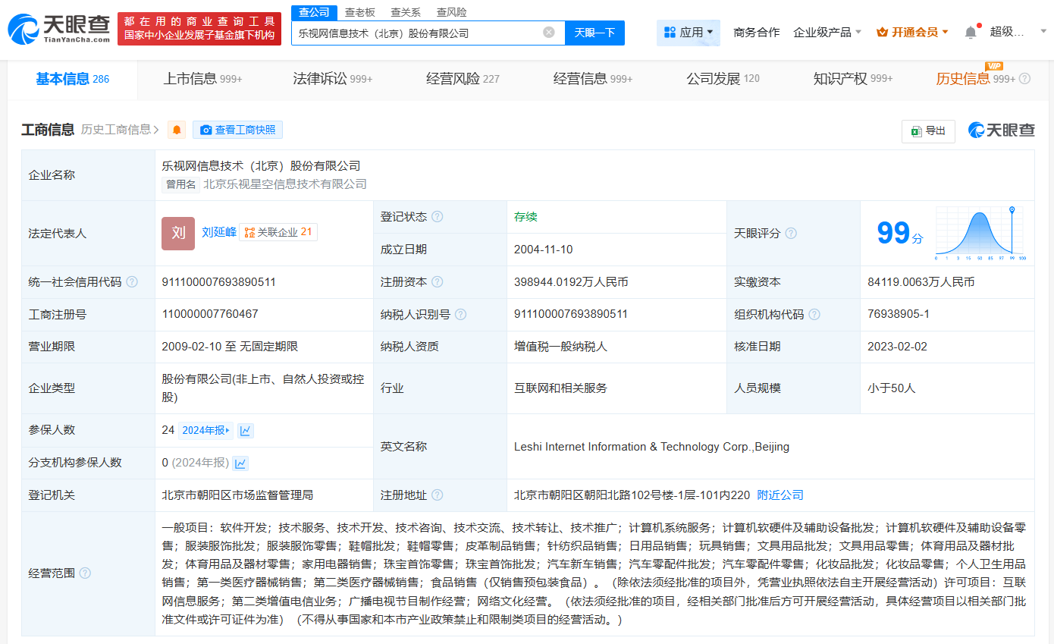Open the 附近公司 link
The height and width of the screenshot is (644, 1054).
point(780,495)
